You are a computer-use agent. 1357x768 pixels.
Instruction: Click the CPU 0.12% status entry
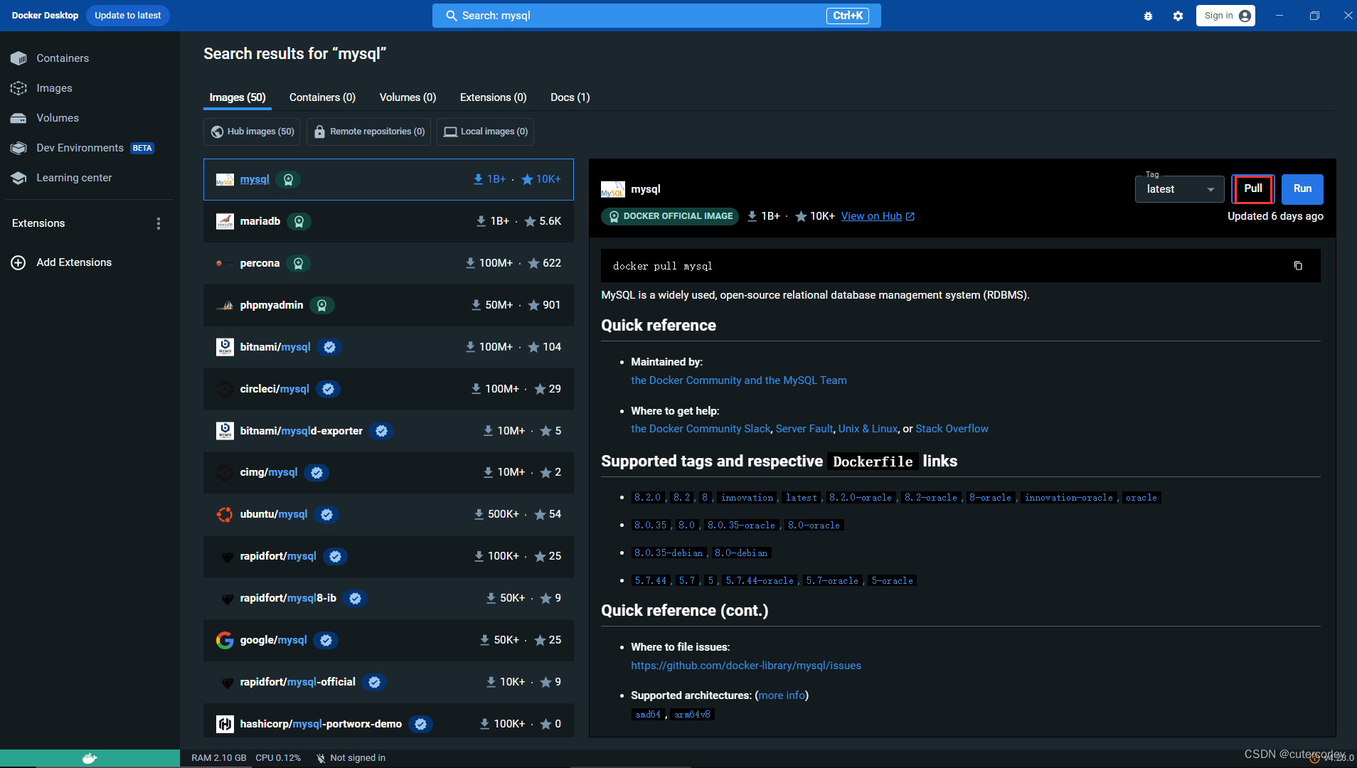[x=278, y=758]
